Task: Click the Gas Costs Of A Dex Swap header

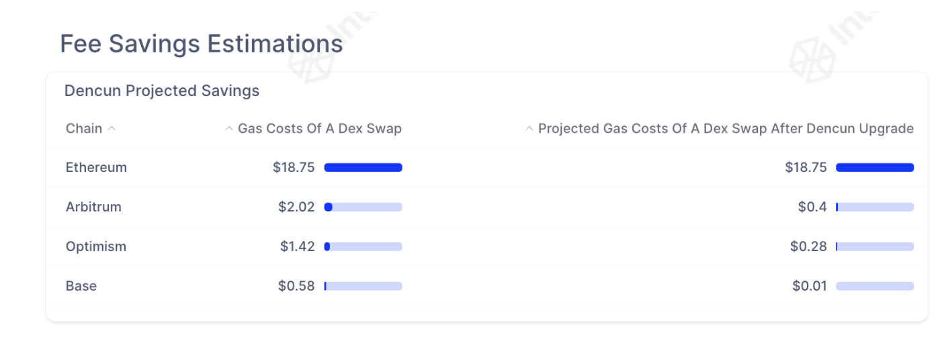Action: 319,128
